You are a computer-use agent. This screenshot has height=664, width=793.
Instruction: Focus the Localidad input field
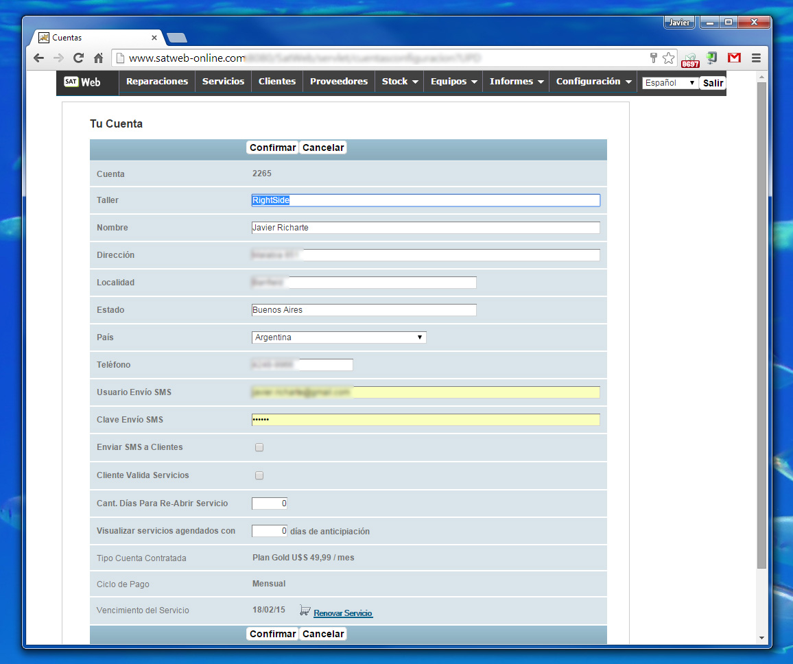(x=364, y=282)
